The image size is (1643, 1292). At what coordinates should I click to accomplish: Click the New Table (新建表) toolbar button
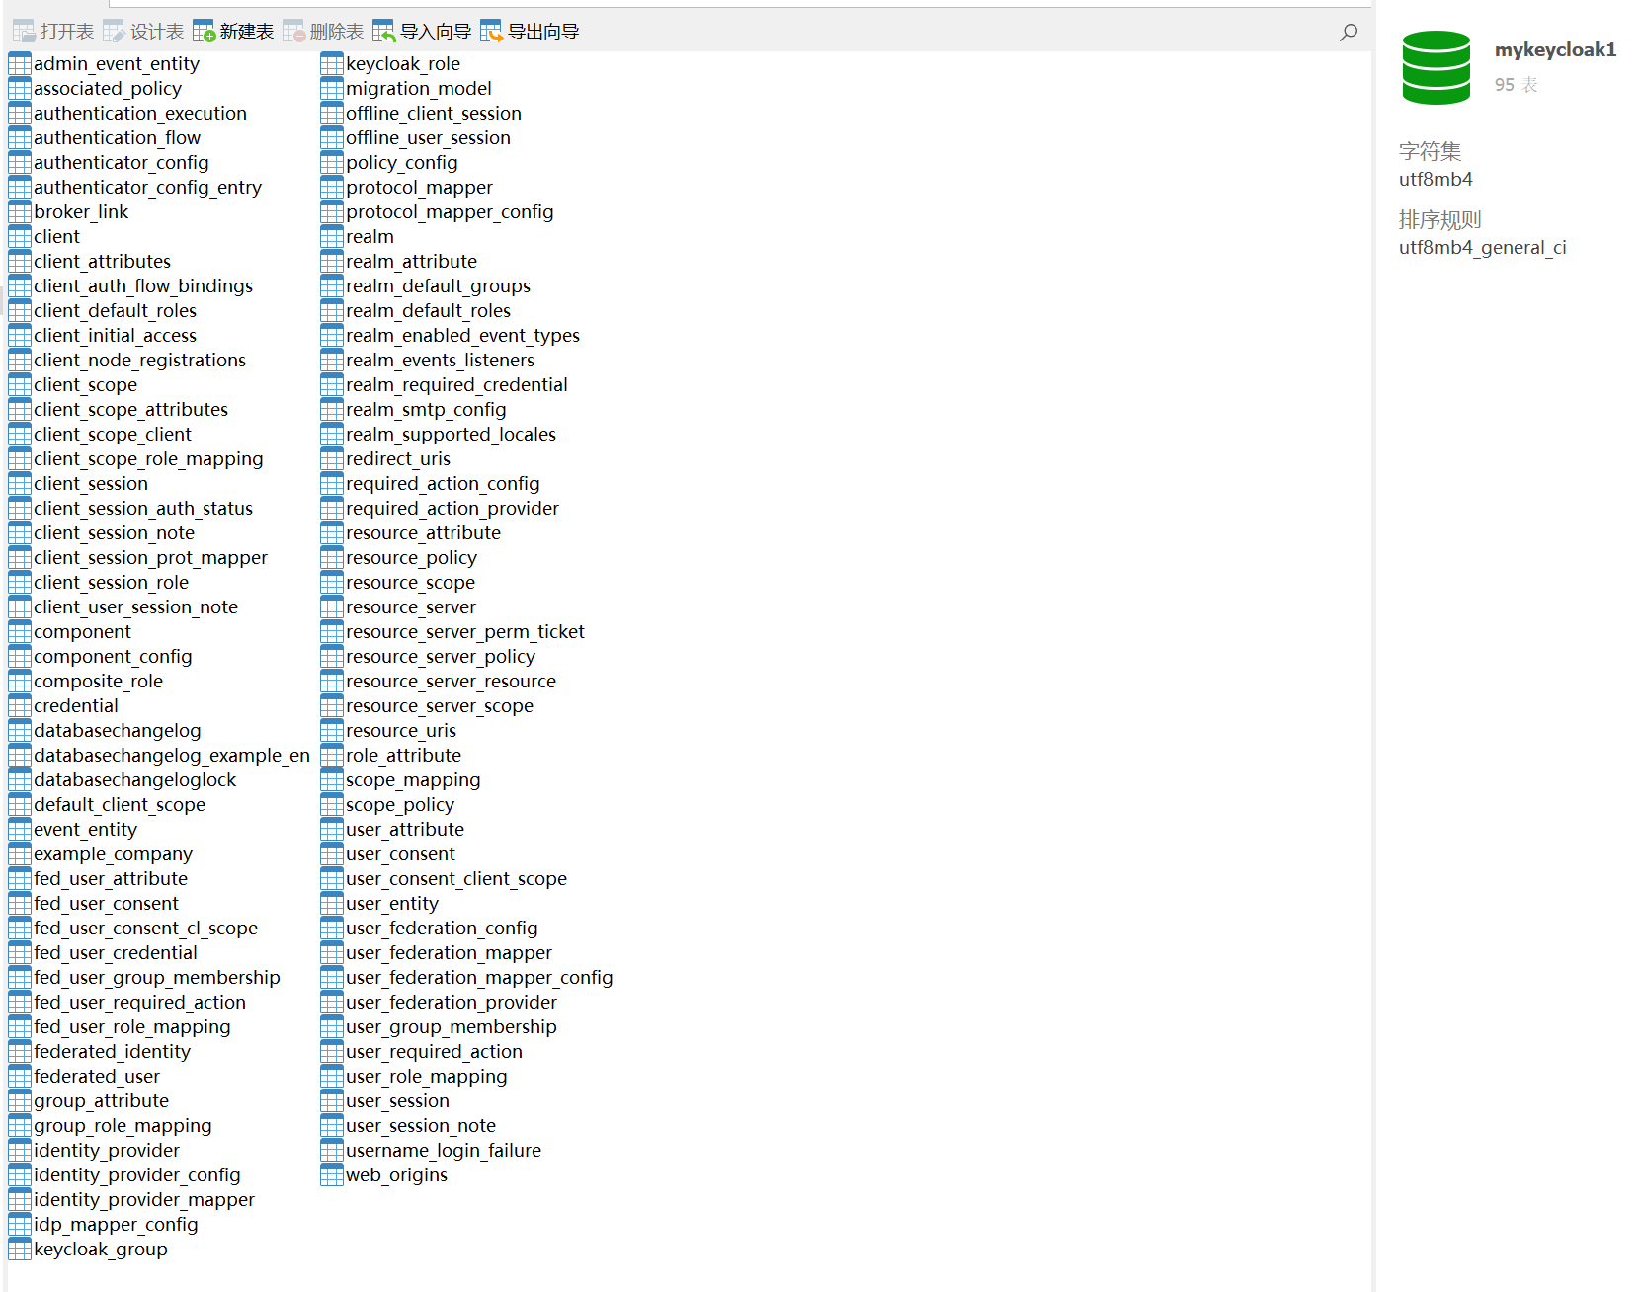click(x=233, y=32)
